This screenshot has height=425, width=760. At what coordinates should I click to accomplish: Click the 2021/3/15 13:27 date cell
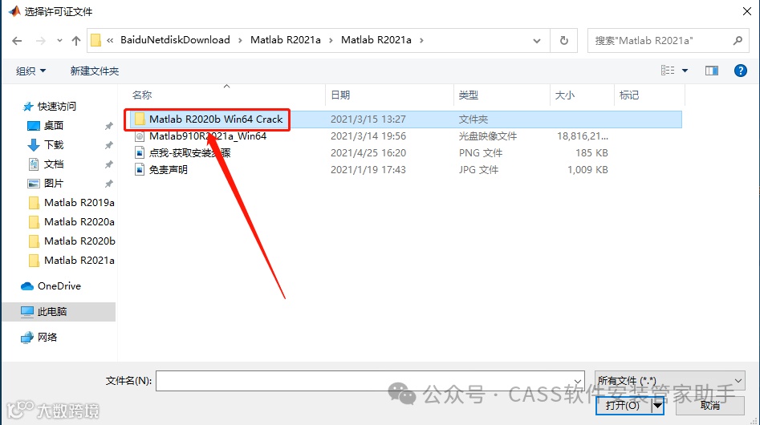pyautogui.click(x=368, y=119)
